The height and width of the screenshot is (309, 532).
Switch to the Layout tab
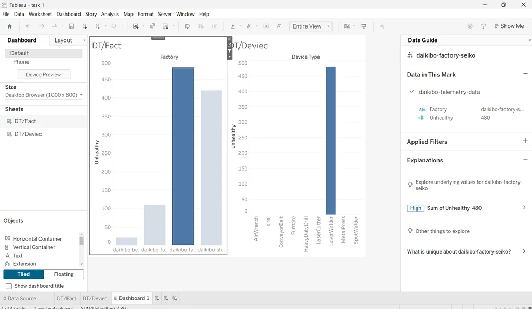[63, 40]
